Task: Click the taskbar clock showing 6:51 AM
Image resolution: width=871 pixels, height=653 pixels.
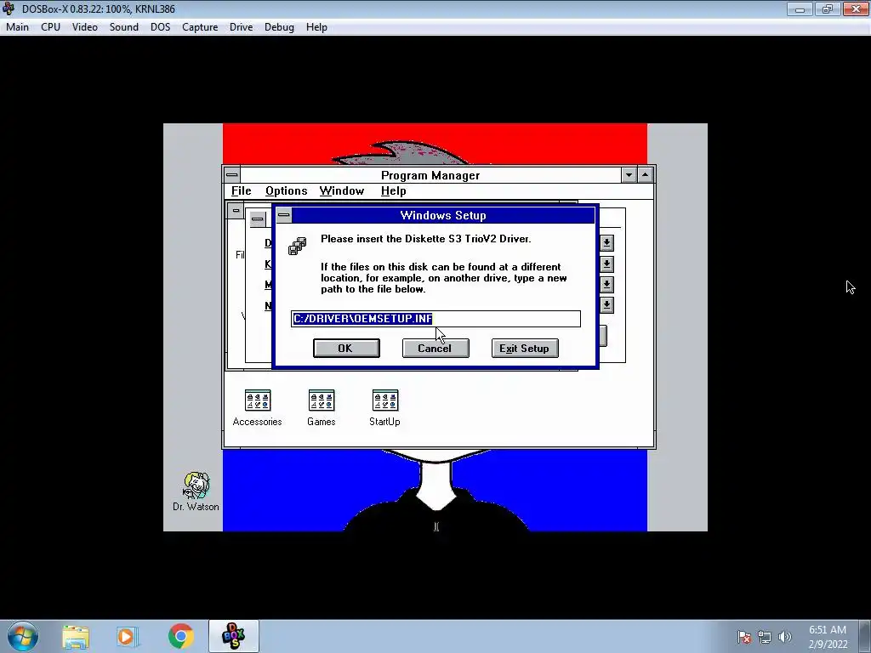Action: click(x=828, y=636)
